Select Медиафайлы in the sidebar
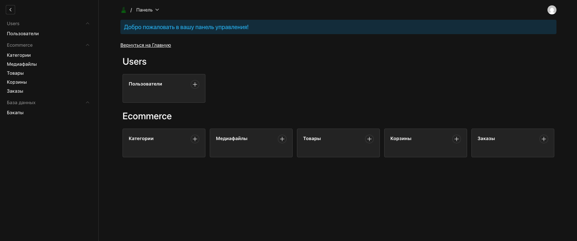This screenshot has width=577, height=241. tap(22, 64)
